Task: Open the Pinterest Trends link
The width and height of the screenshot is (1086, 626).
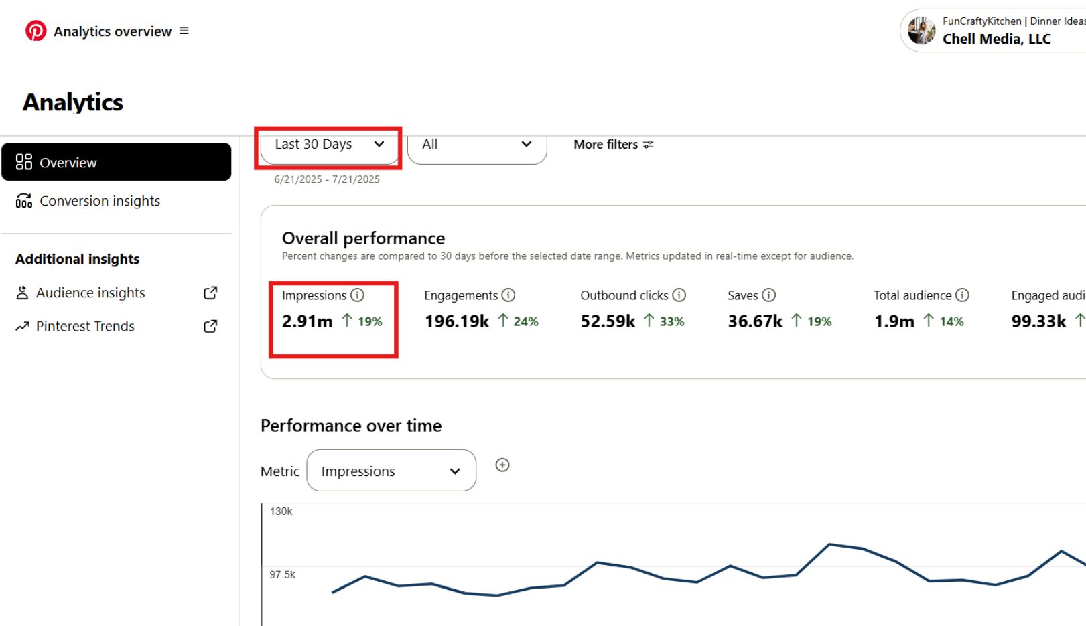Action: tap(85, 326)
